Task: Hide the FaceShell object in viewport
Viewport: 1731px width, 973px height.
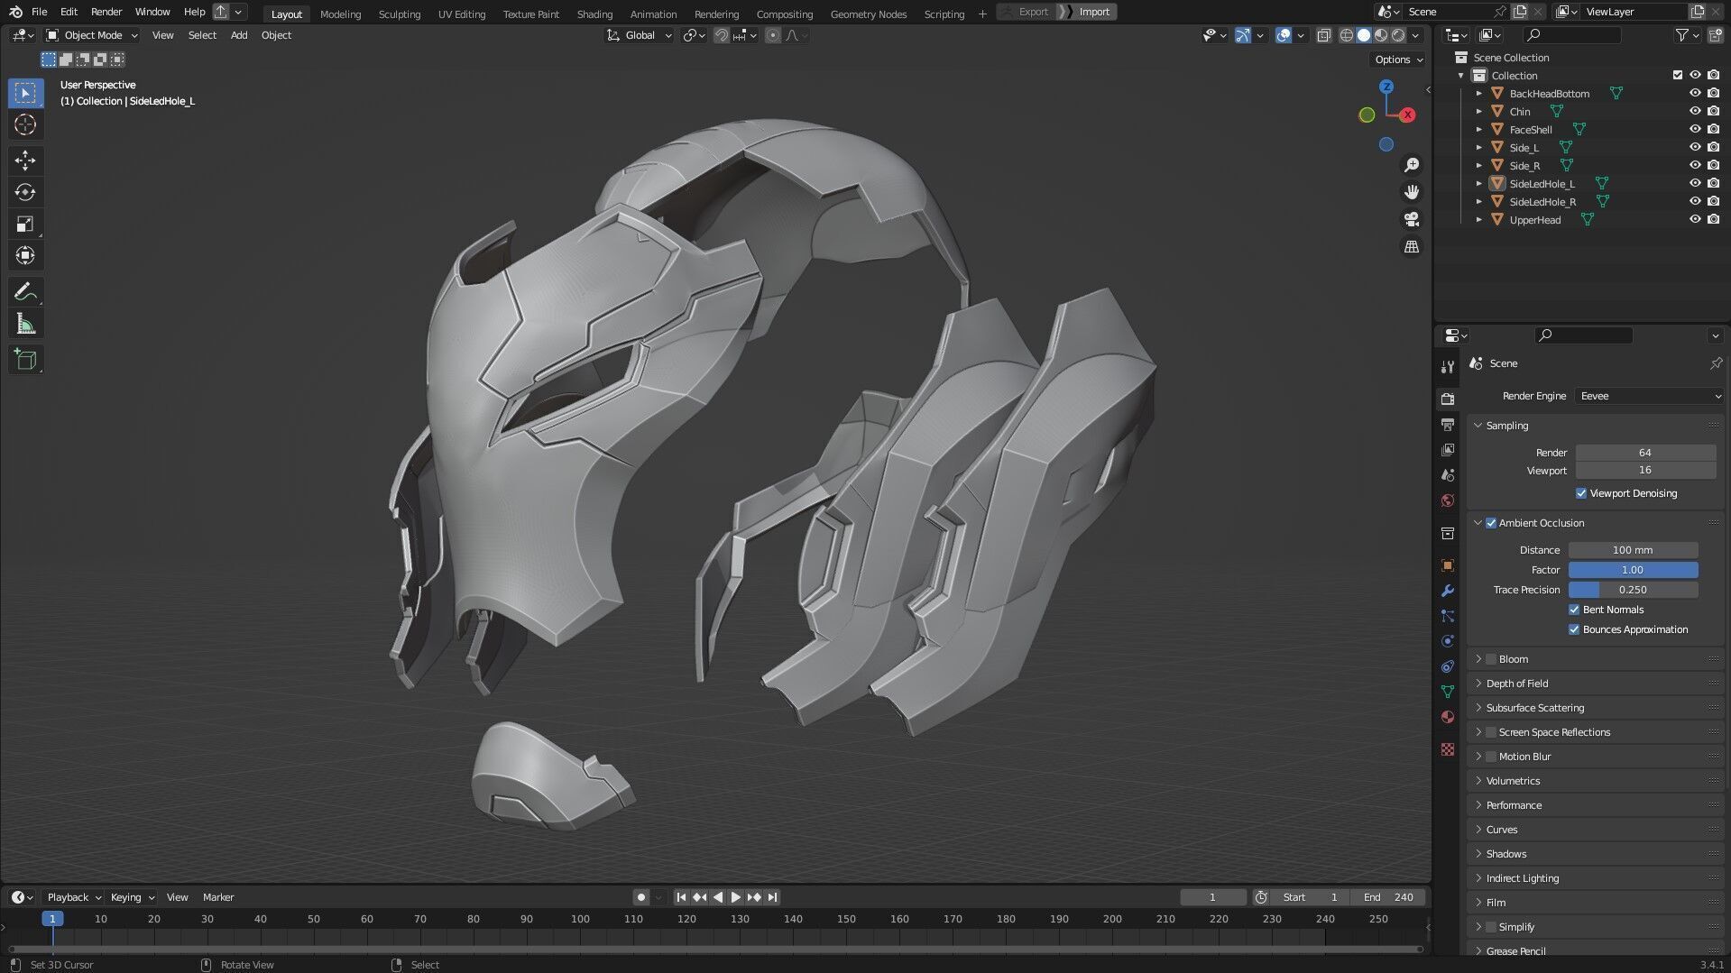Action: pos(1695,129)
